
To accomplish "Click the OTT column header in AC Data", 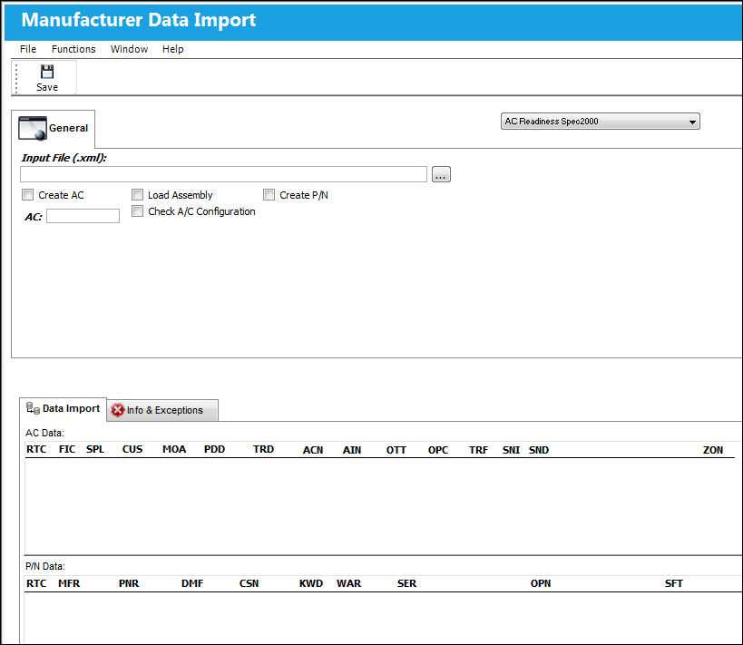I will point(396,450).
